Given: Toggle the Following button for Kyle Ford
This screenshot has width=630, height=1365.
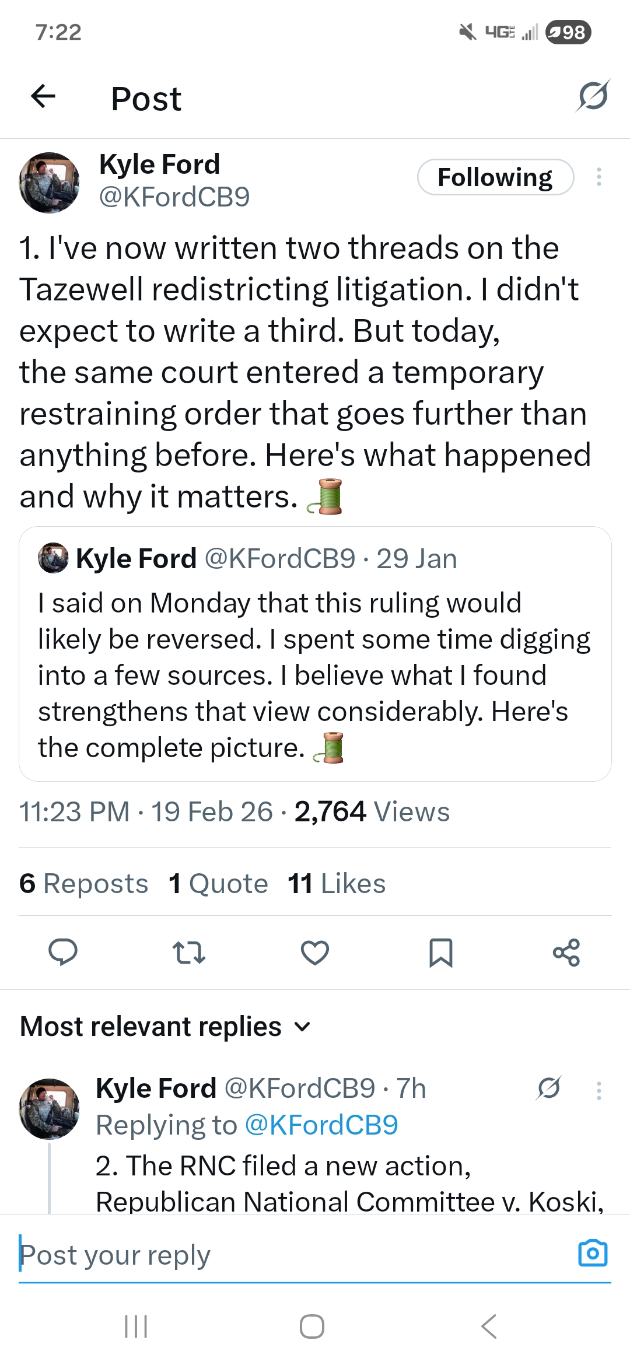Looking at the screenshot, I should point(495,177).
